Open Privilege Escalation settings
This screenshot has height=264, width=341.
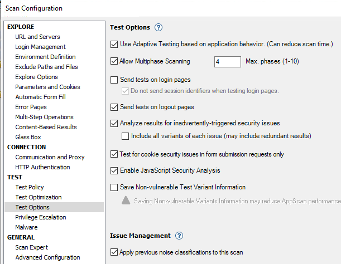pyautogui.click(x=41, y=217)
